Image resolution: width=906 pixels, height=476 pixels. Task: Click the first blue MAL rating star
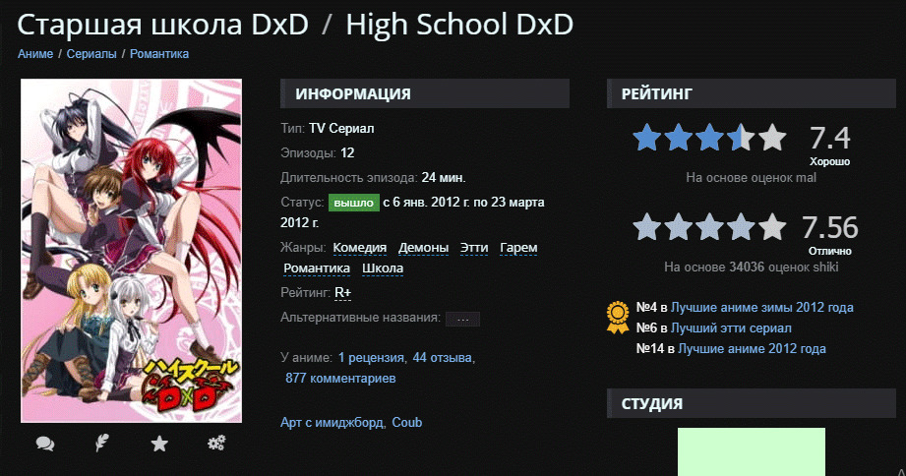point(646,138)
